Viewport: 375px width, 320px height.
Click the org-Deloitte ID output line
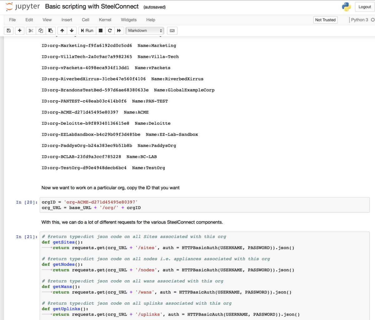click(106, 123)
